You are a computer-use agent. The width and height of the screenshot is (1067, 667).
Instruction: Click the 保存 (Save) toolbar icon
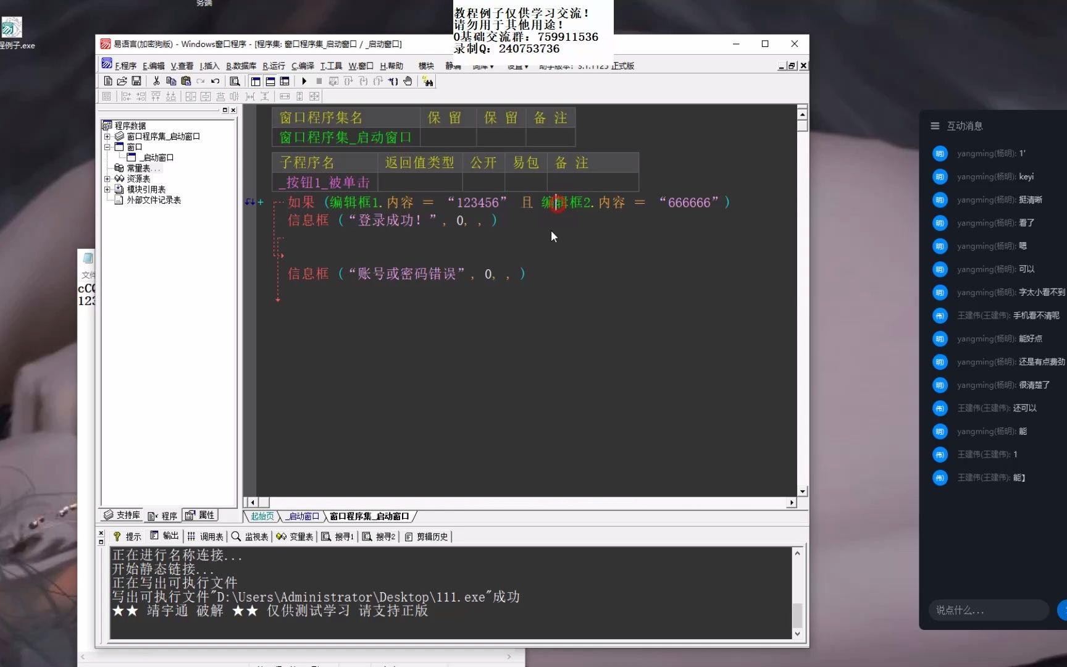click(136, 81)
